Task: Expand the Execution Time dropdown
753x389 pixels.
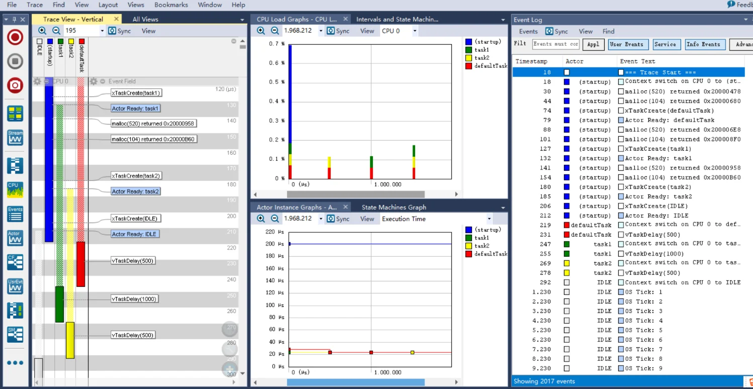Action: (489, 219)
